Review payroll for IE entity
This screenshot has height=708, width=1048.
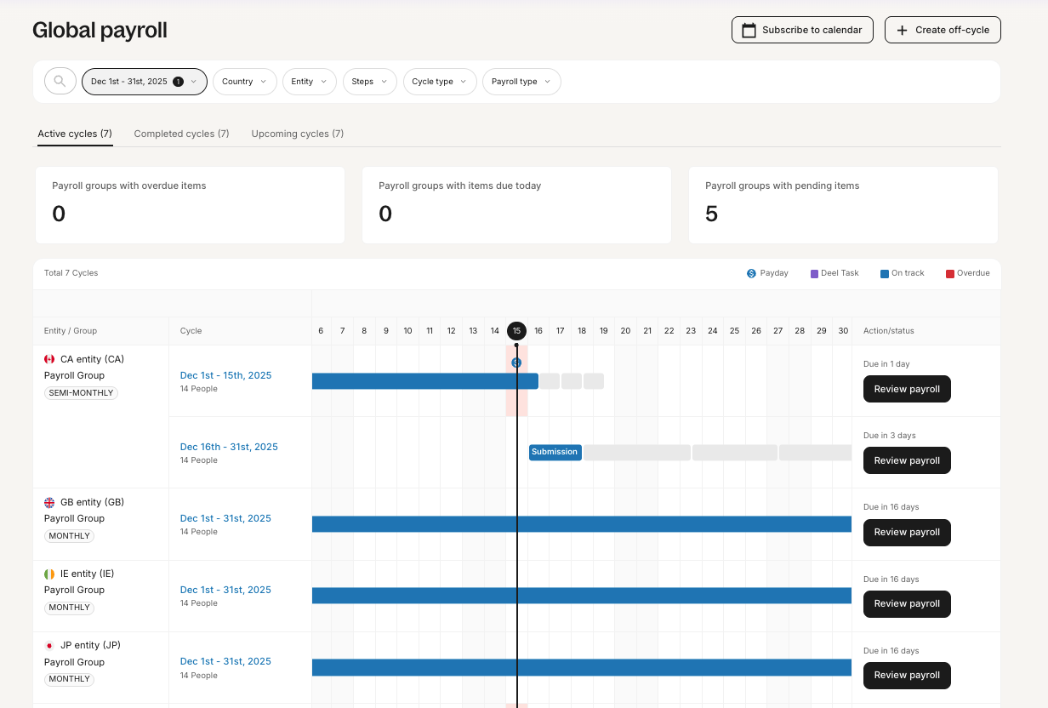coord(907,603)
